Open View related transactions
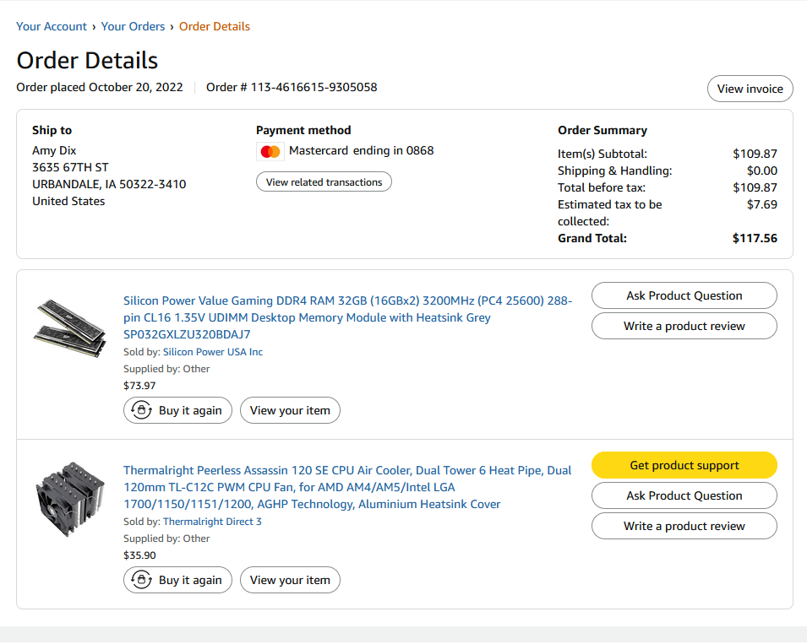 click(x=324, y=181)
